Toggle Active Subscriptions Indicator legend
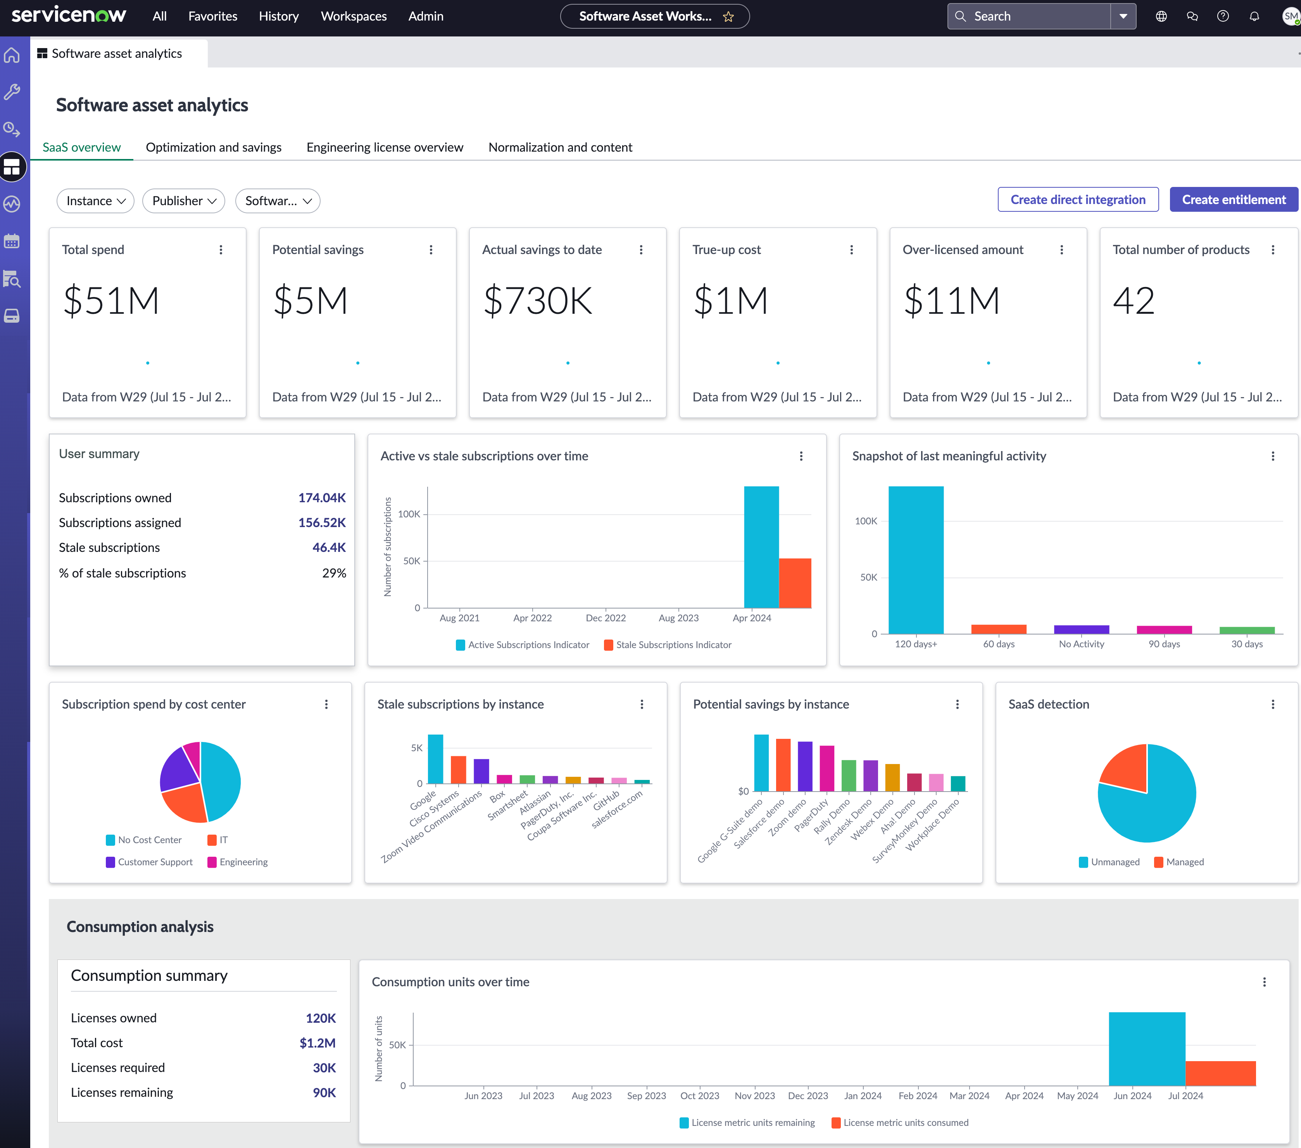This screenshot has height=1148, width=1301. 523,645
